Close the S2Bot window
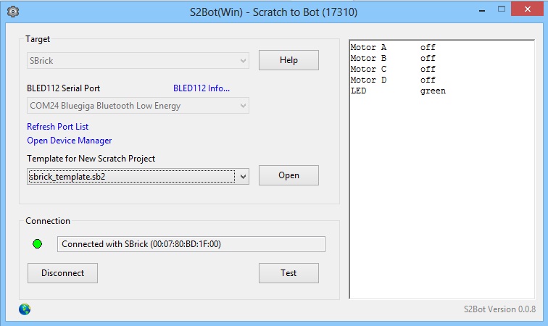Viewport: 548px width, 326px height. pyautogui.click(x=528, y=9)
